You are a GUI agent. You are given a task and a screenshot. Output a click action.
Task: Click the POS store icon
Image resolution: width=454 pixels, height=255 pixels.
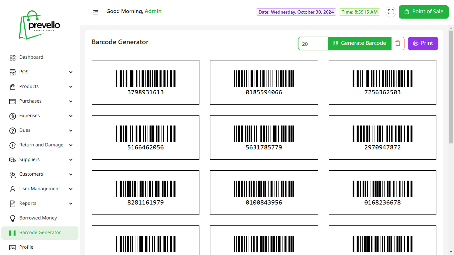tap(13, 72)
